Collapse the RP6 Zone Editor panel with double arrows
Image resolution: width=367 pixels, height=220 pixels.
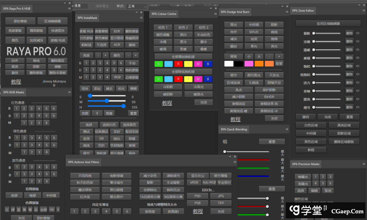(359, 5)
